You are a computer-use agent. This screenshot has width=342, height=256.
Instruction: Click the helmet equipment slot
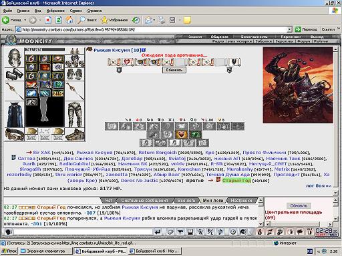click(14, 57)
